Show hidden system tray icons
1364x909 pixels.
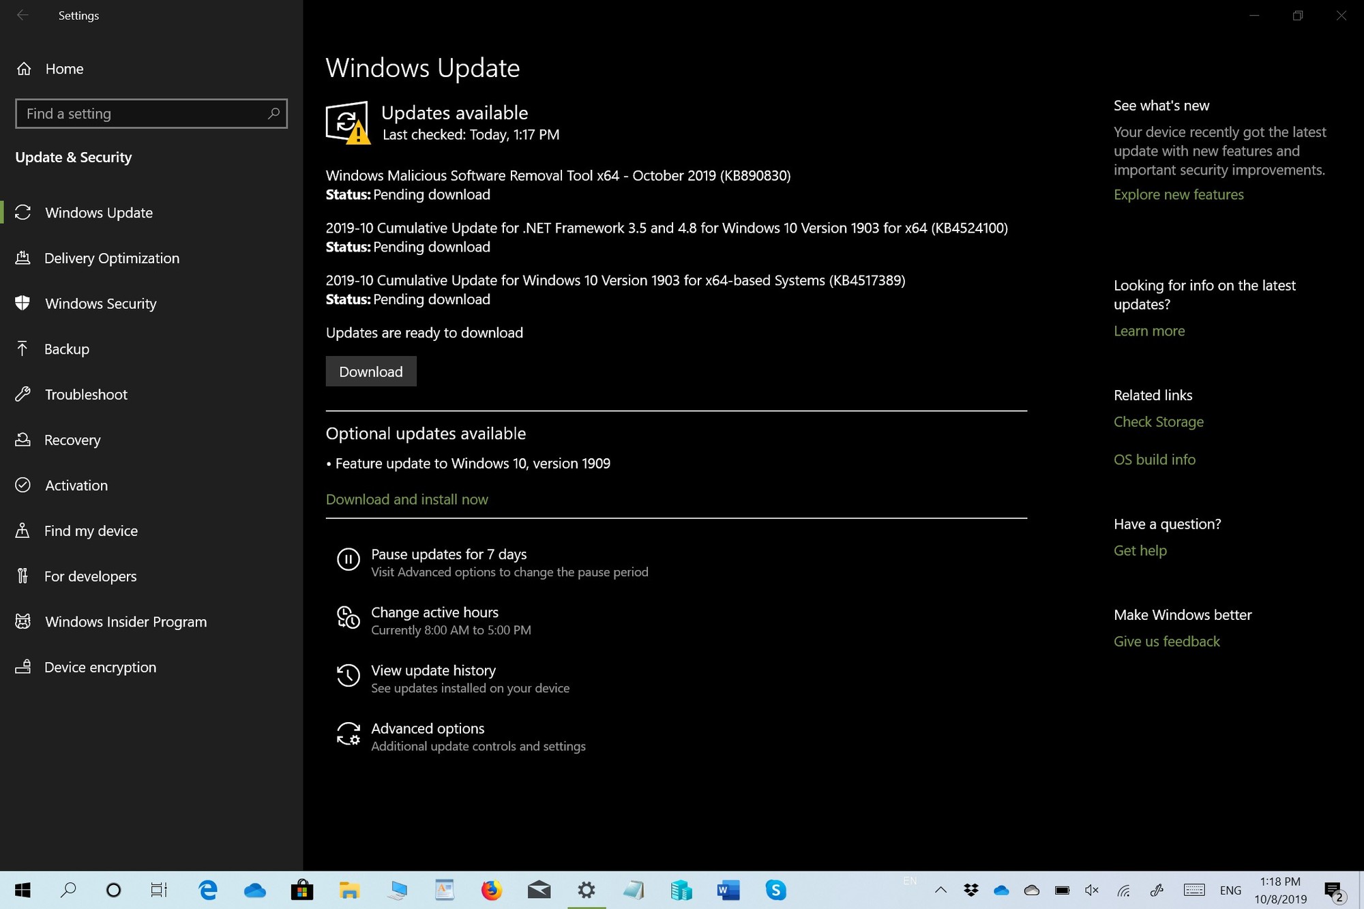(x=940, y=890)
